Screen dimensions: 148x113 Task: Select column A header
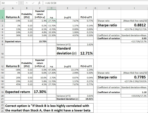click(x=13, y=8)
